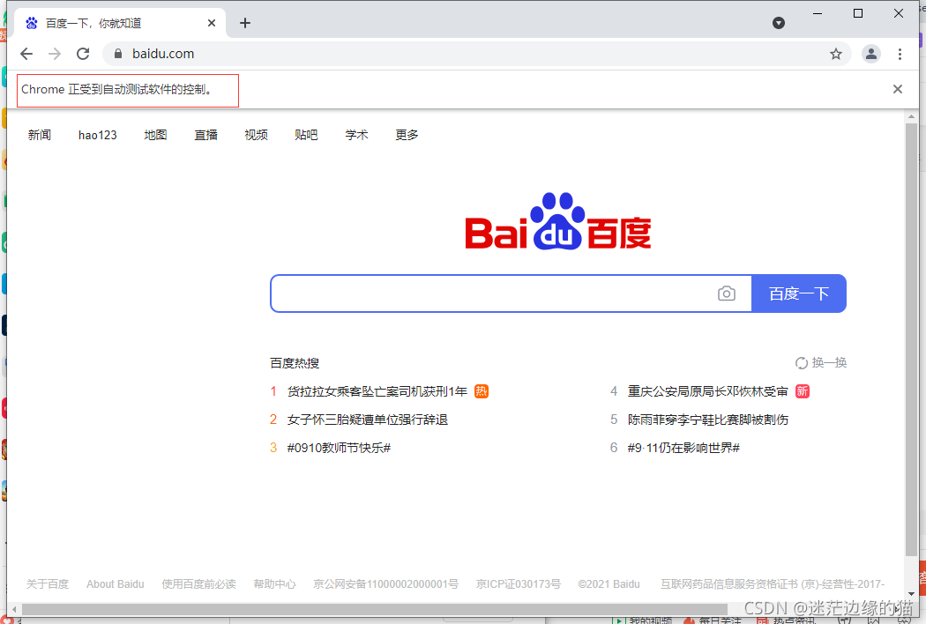Open hot search 陈雨菲穿李宁鞋比赛脚被割伤

pyautogui.click(x=708, y=420)
